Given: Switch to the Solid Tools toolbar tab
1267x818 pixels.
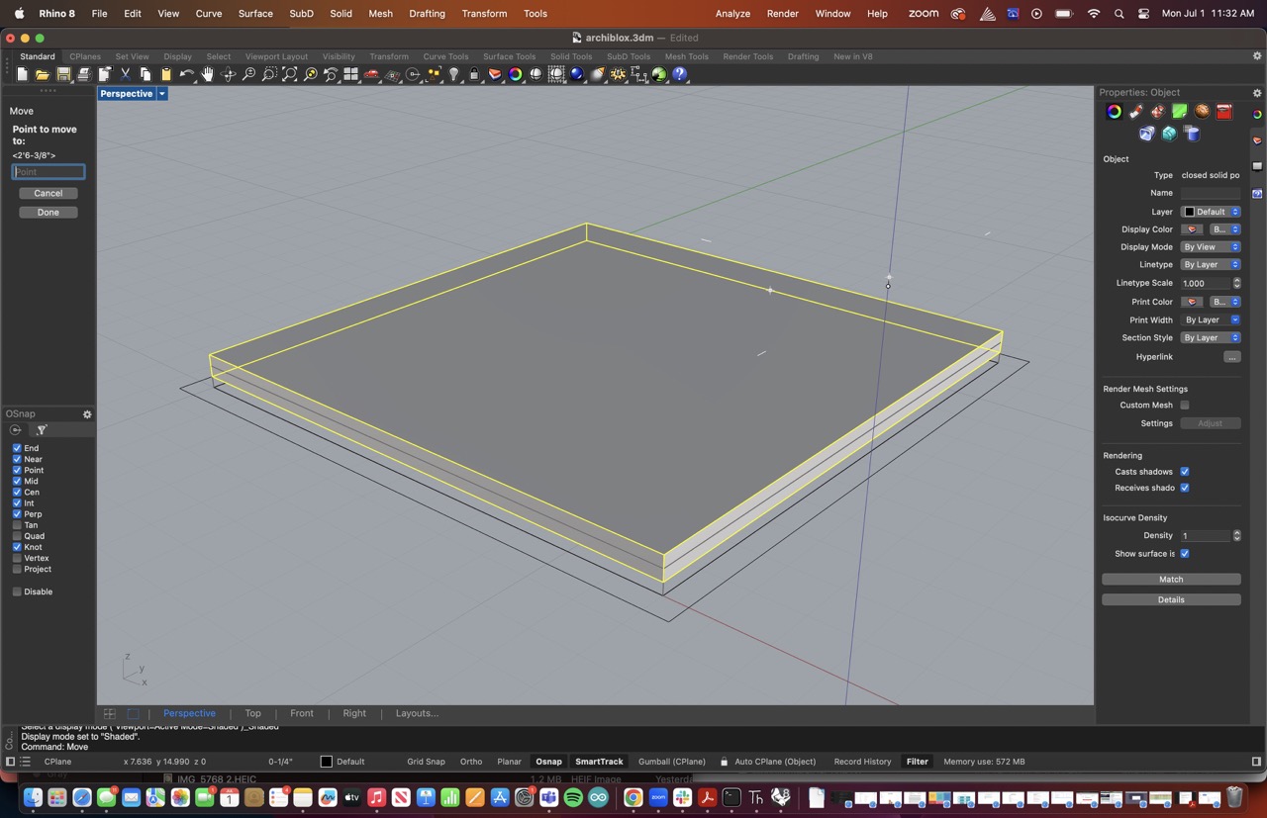Looking at the screenshot, I should (571, 56).
